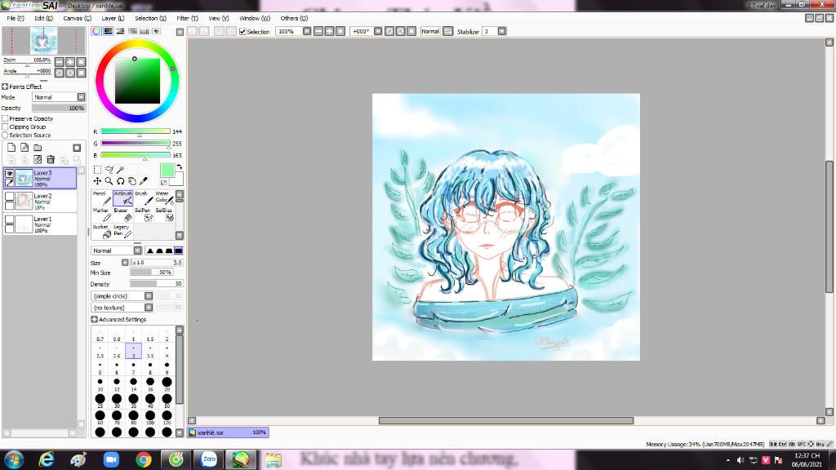The height and width of the screenshot is (470, 836).
Task: Open the no texture dropdown
Action: [x=122, y=308]
